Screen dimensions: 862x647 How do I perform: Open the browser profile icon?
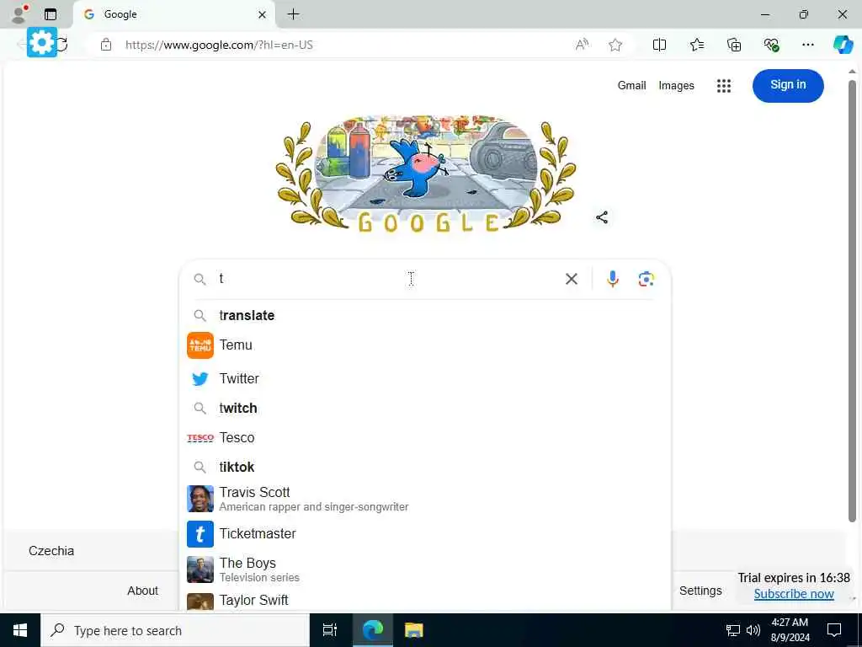click(x=19, y=14)
